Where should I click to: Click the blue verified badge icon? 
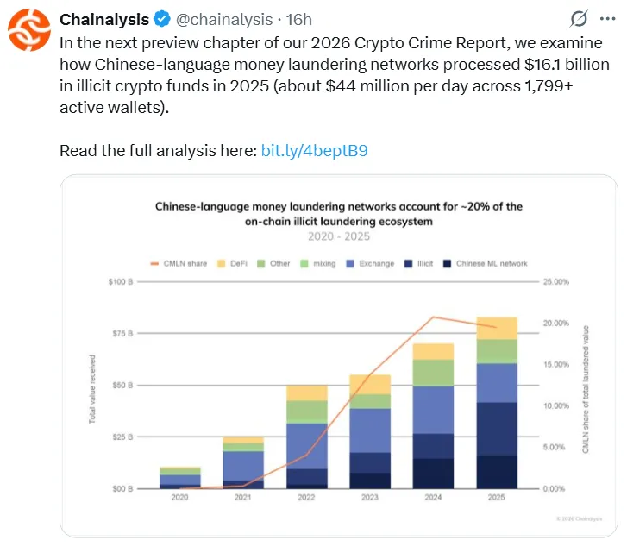click(161, 19)
